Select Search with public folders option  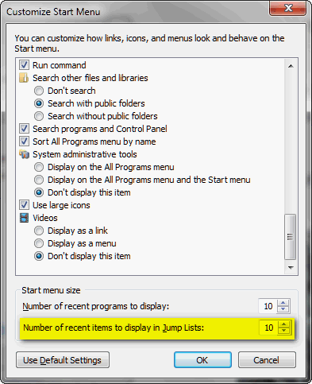point(39,103)
